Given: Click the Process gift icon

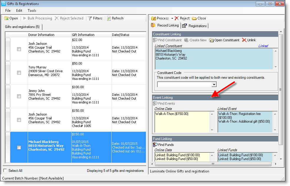Looking at the screenshot, I should coord(154,18).
